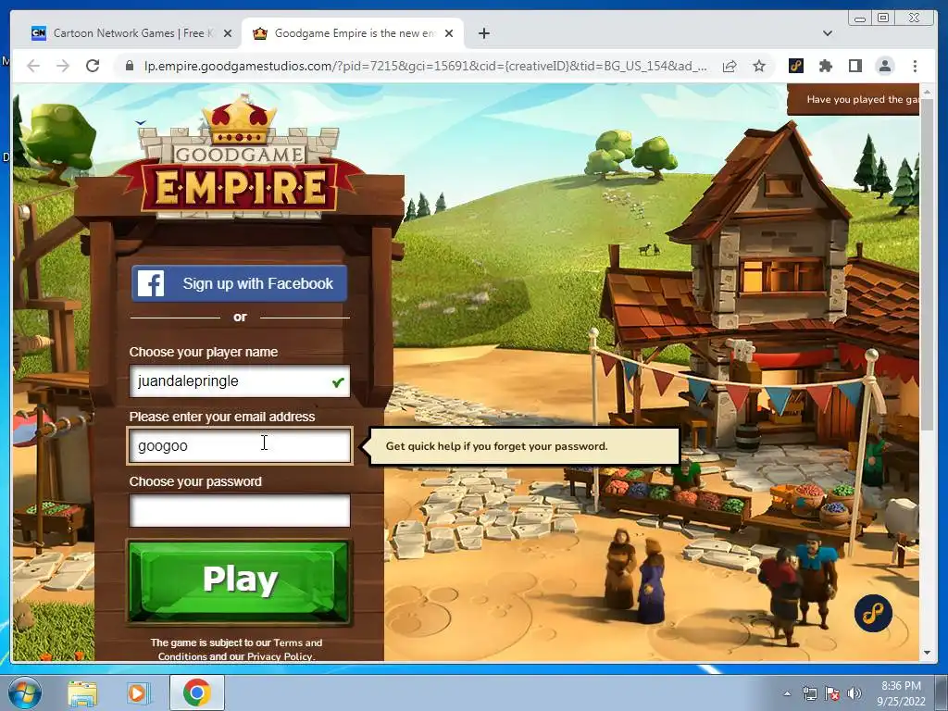Toggle the browser side panel

point(854,66)
